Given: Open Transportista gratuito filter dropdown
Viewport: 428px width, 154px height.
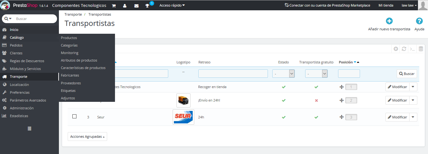Looking at the screenshot, I should (316, 74).
